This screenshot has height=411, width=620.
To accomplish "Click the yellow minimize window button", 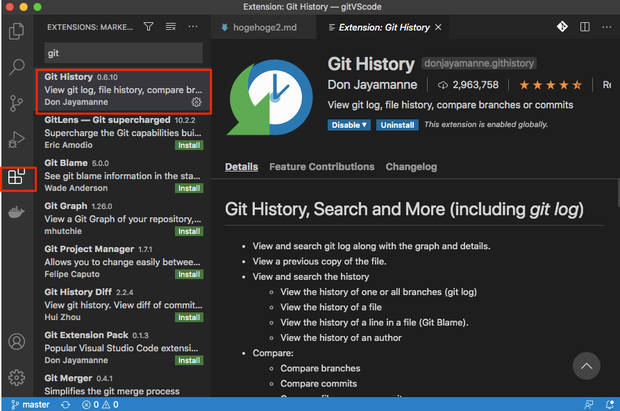I will (24, 7).
